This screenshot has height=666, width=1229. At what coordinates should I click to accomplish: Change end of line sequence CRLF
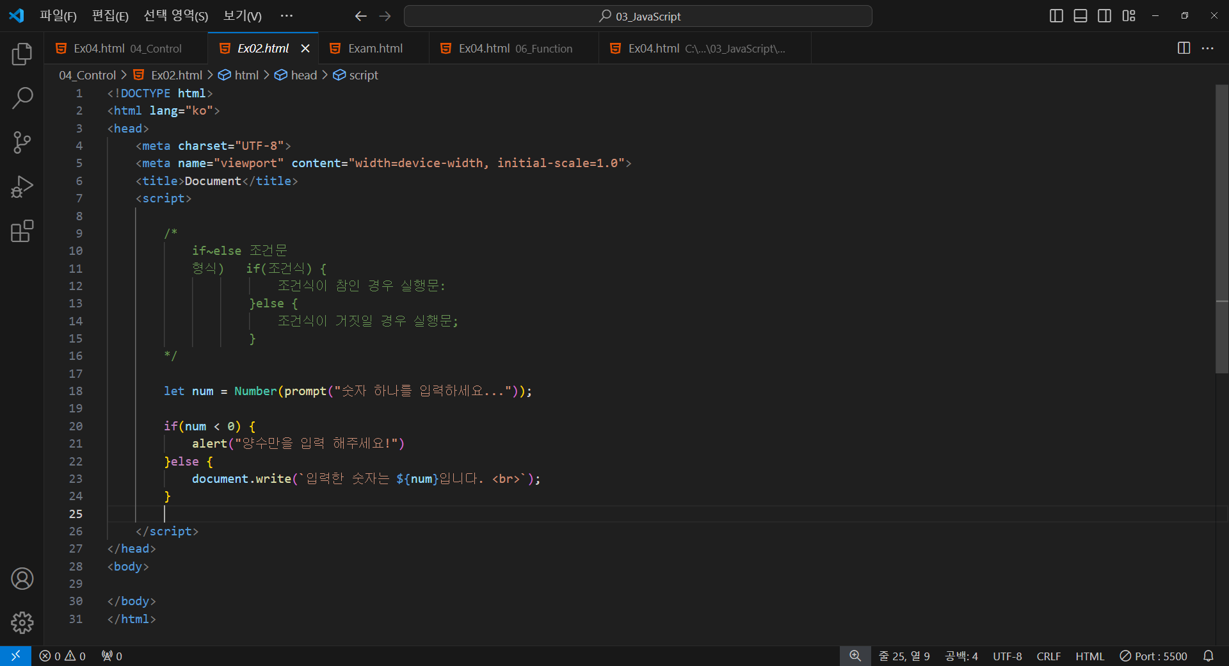click(x=1048, y=656)
